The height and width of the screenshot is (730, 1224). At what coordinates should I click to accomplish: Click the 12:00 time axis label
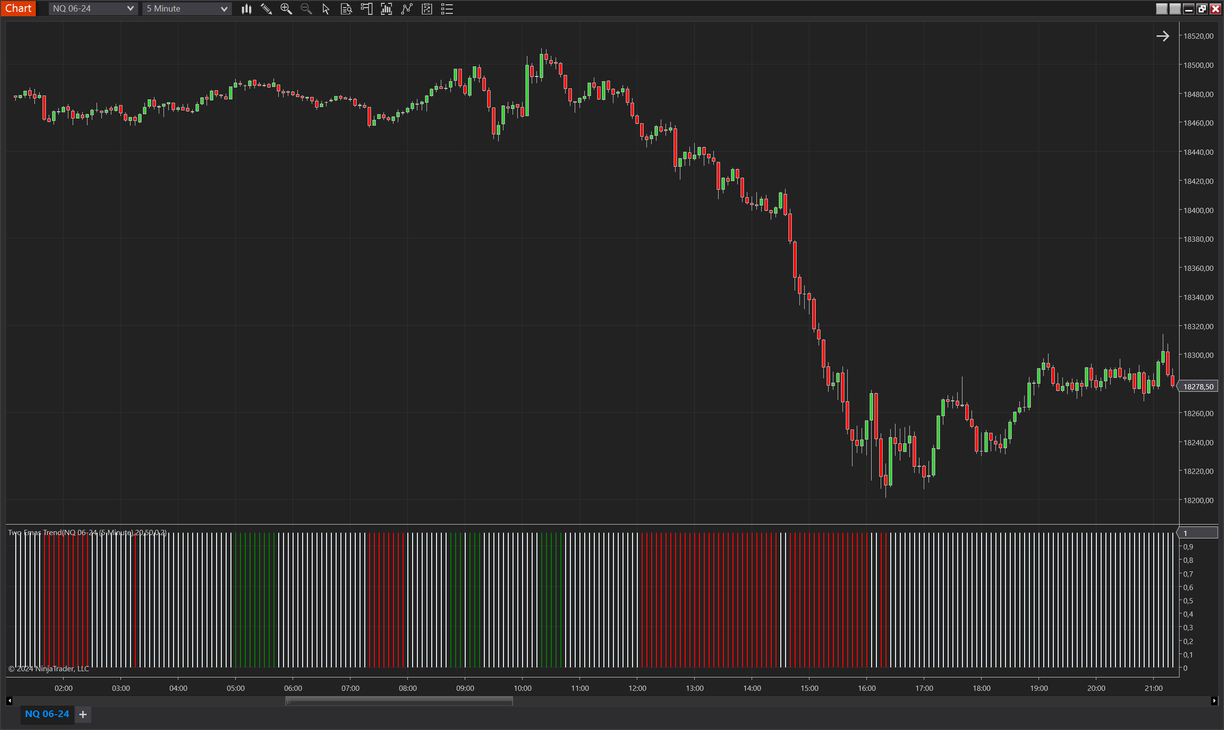pyautogui.click(x=637, y=688)
